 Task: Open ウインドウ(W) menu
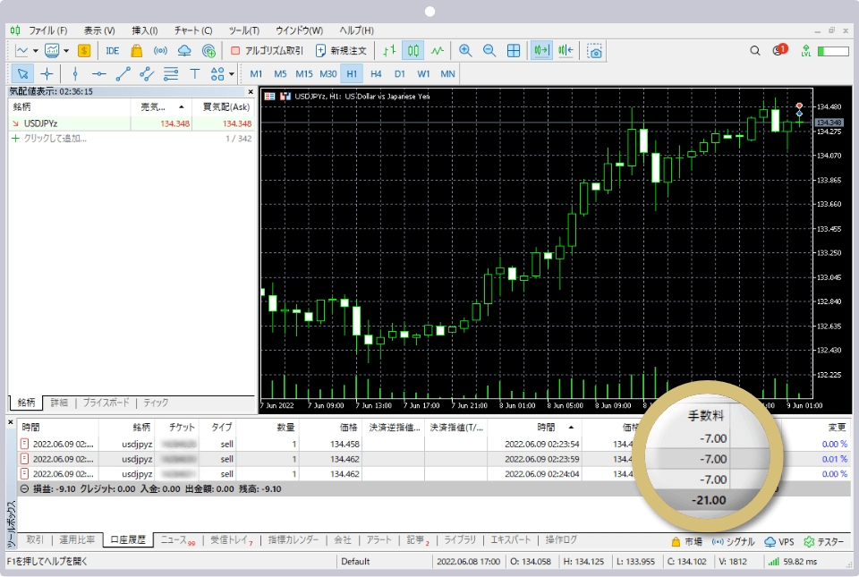[x=299, y=30]
